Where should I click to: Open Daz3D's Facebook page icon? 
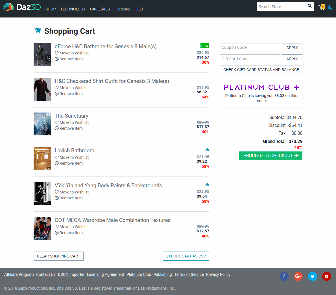point(284,276)
